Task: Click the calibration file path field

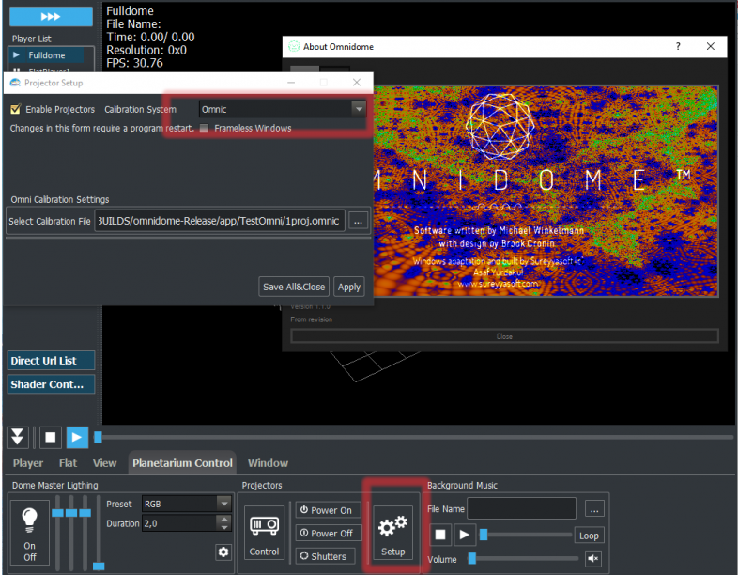Action: pos(220,221)
